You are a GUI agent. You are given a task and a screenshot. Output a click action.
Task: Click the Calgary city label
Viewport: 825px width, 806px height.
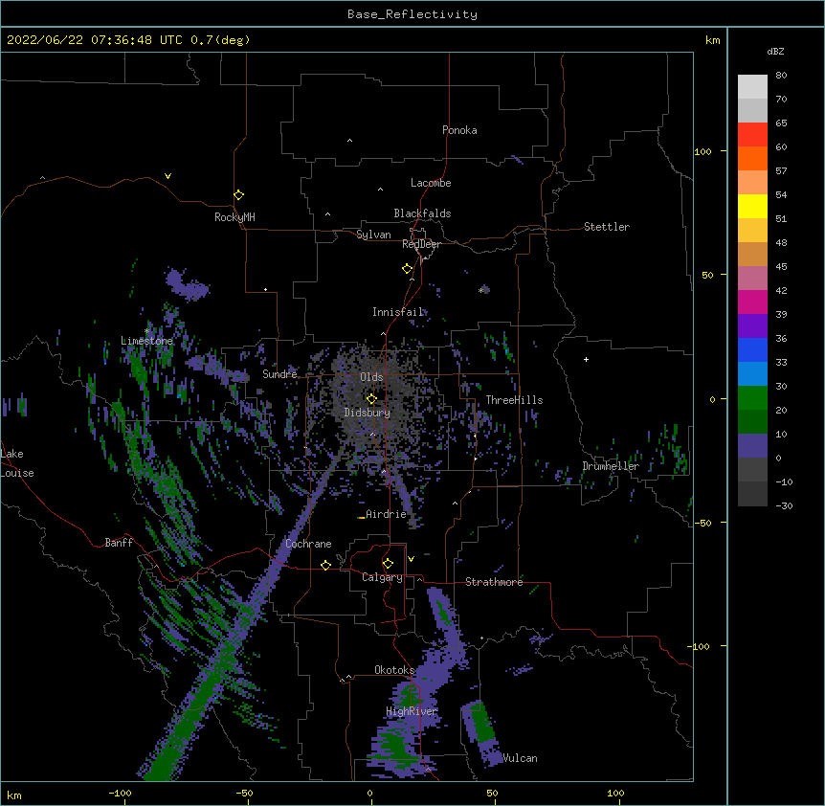tap(382, 577)
